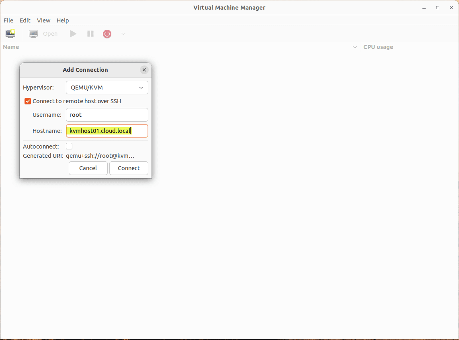Open the Edit menu

click(25, 20)
